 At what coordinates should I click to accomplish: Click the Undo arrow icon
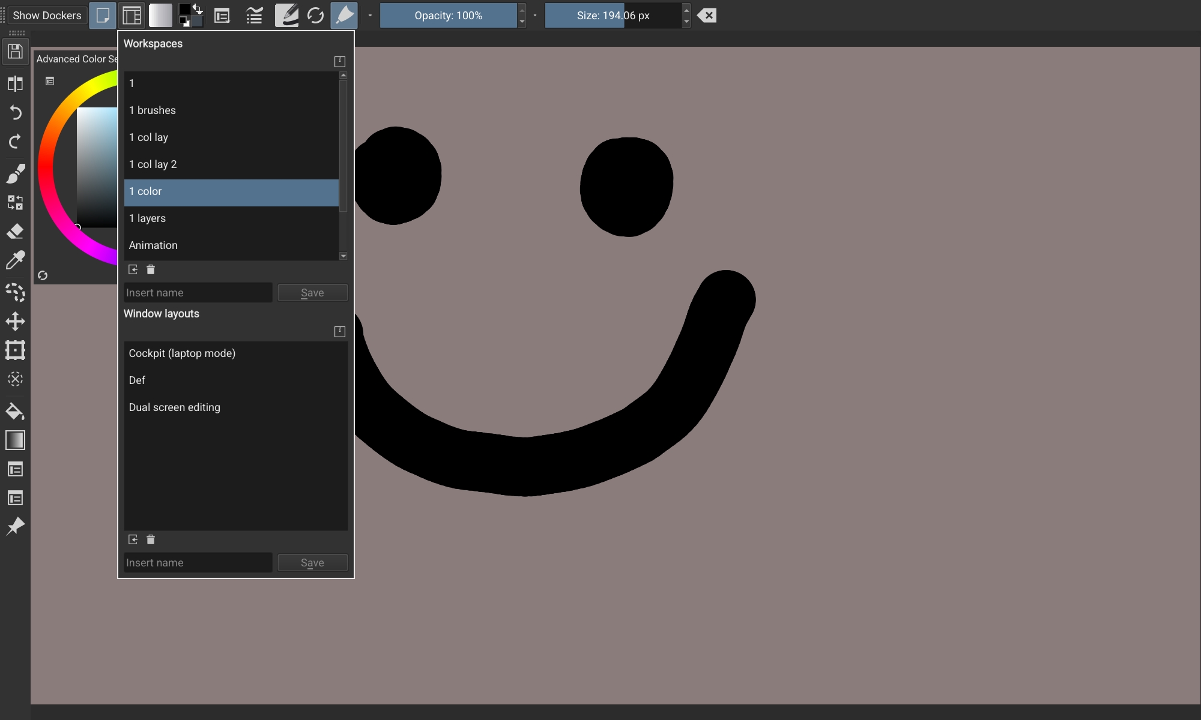tap(15, 113)
